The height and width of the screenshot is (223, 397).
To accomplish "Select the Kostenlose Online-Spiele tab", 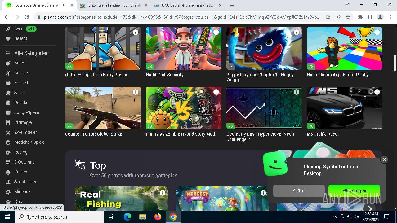I will pos(39,5).
